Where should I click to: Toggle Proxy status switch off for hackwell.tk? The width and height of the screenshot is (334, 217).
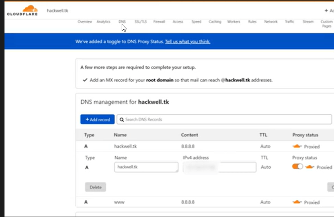point(297,167)
